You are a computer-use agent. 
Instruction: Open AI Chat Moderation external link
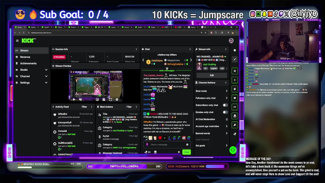click(x=227, y=119)
